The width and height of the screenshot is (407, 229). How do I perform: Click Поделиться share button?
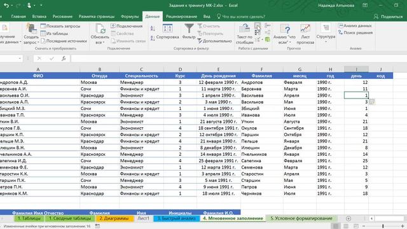tap(389, 17)
